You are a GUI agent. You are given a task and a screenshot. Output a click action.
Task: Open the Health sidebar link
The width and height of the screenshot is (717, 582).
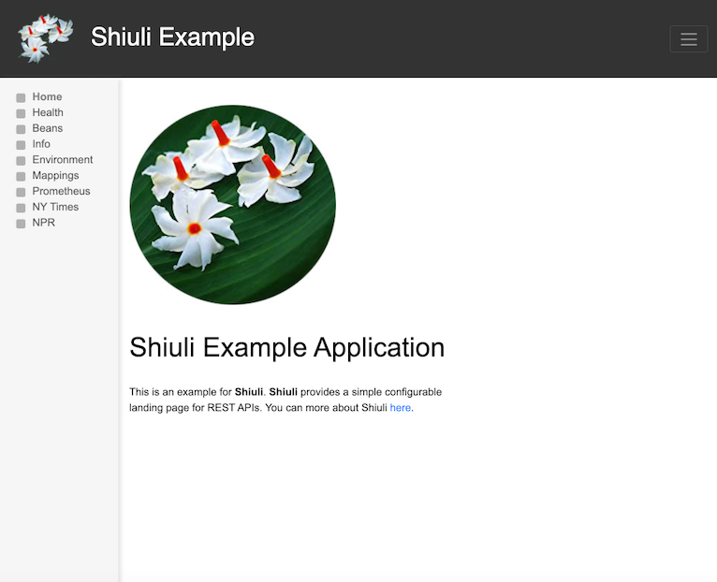tap(48, 112)
